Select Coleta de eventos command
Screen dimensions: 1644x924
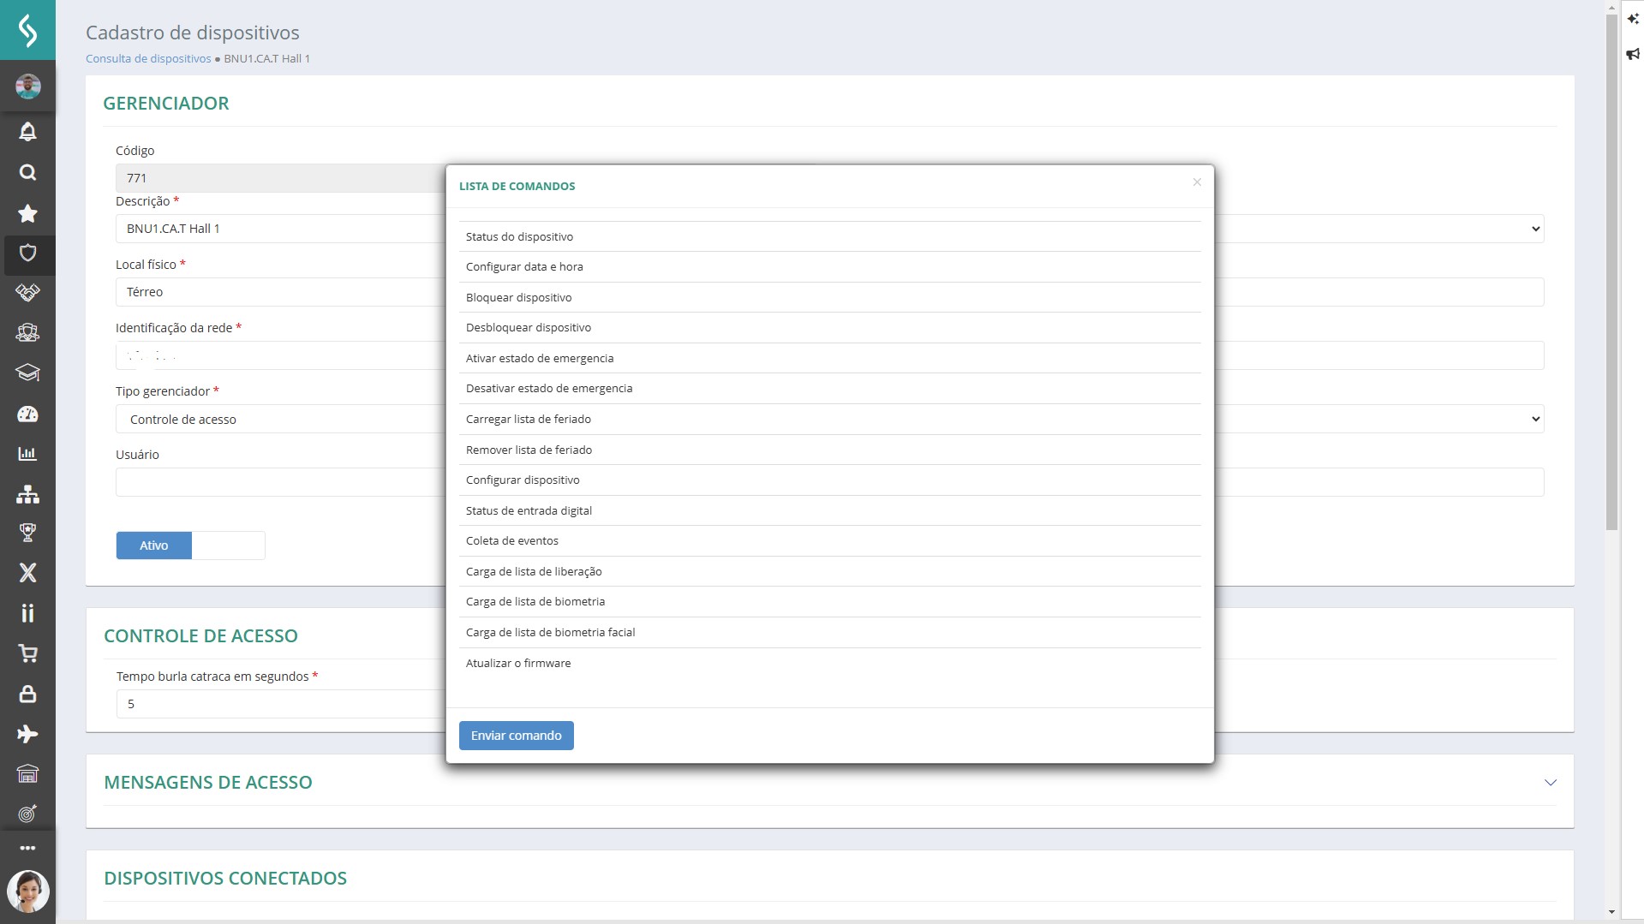click(511, 540)
